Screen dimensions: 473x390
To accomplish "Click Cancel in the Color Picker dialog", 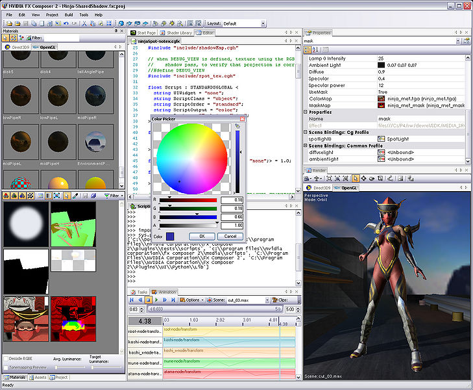I will point(230,236).
